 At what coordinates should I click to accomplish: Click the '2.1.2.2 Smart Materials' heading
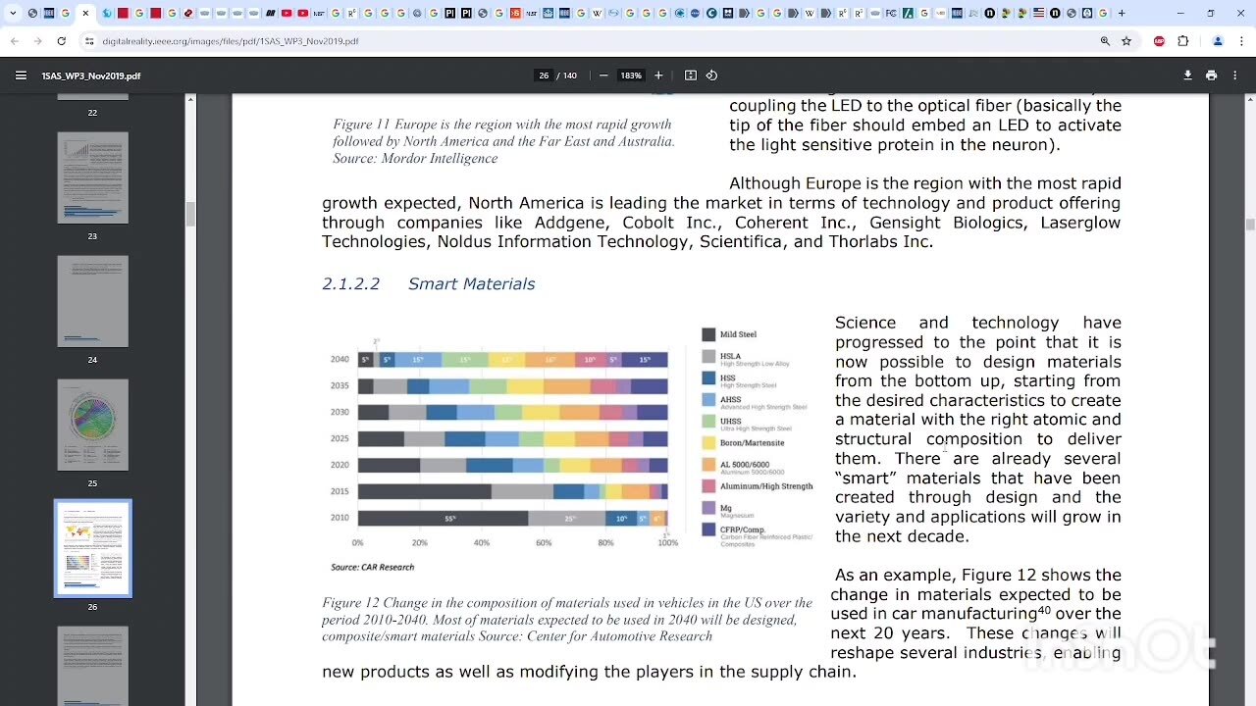point(429,283)
